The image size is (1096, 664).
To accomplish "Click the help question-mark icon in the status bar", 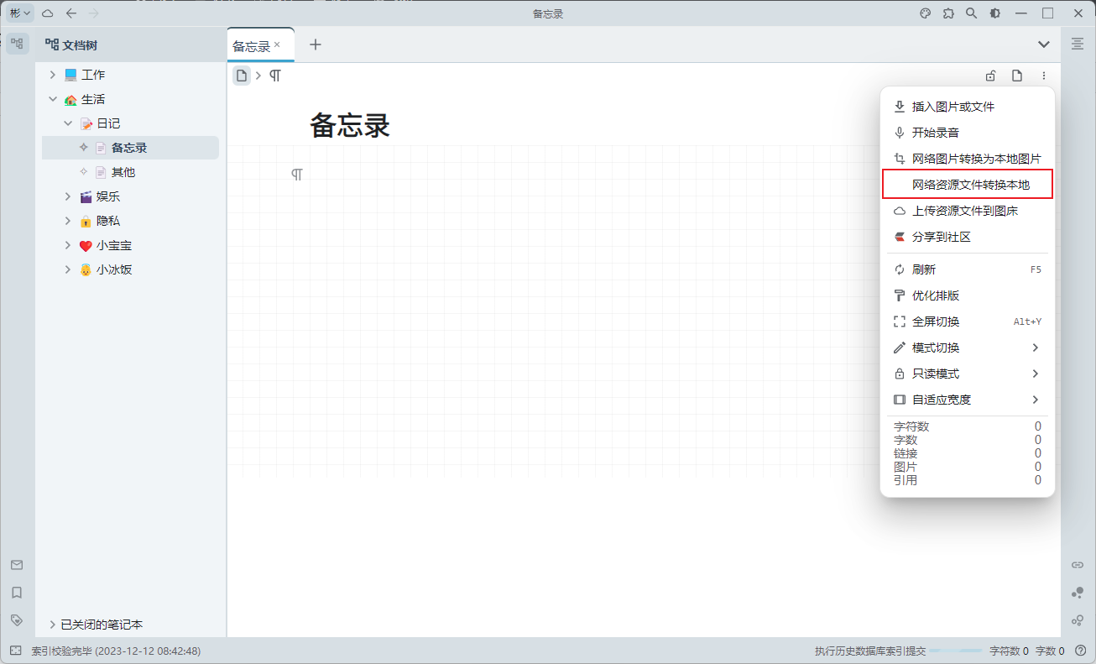I will coord(1080,651).
